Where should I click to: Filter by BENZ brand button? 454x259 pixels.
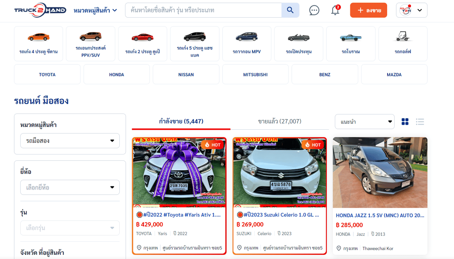[325, 74]
